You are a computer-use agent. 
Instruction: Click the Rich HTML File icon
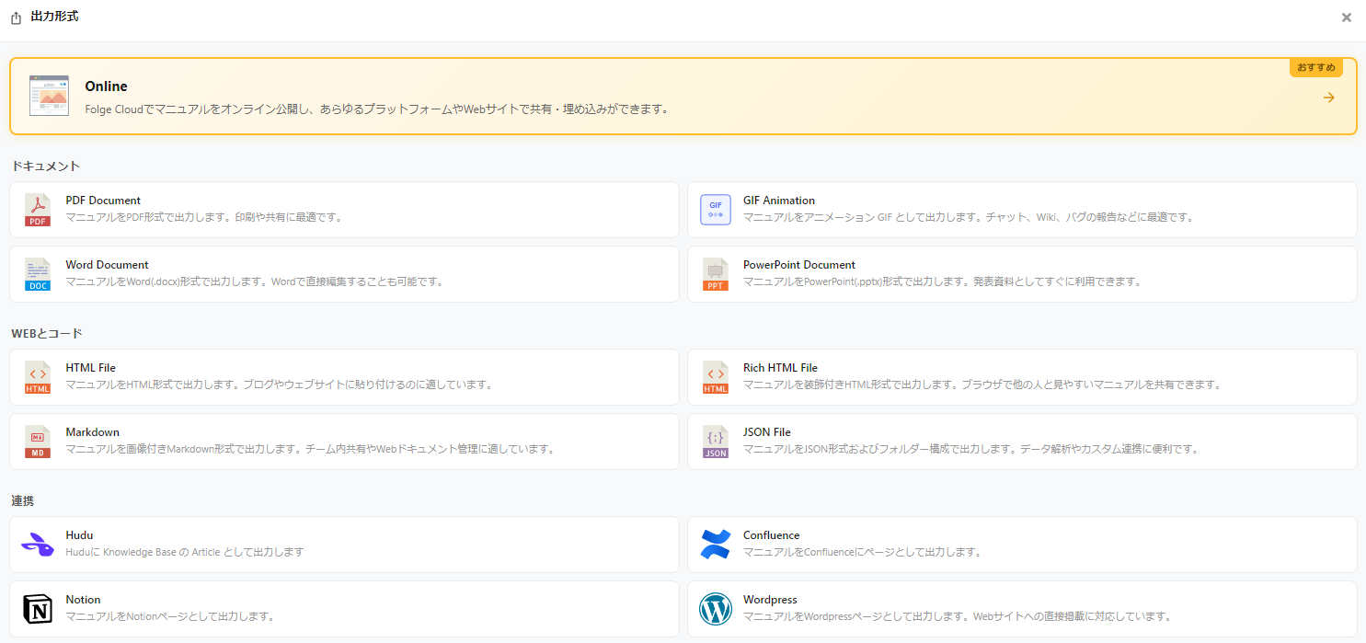coord(716,378)
